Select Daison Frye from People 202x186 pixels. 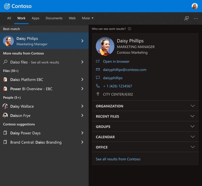44,116
